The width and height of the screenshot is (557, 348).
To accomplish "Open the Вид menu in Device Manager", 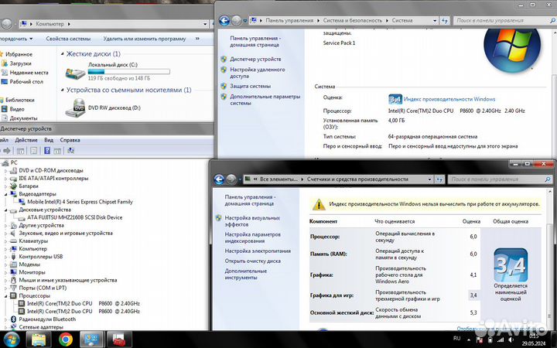I will coord(49,140).
